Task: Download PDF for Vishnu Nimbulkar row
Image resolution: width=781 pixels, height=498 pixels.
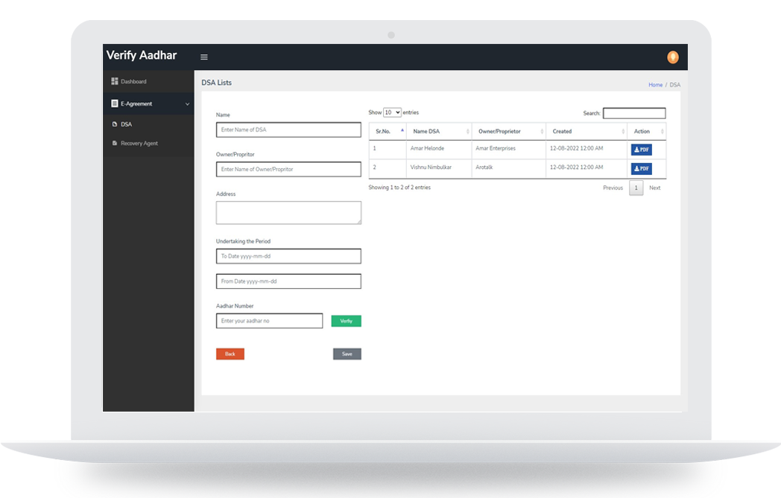Action: click(641, 169)
